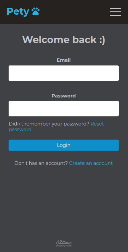Open the Create an account link
Screen dimensions: 128x252
tap(91, 163)
